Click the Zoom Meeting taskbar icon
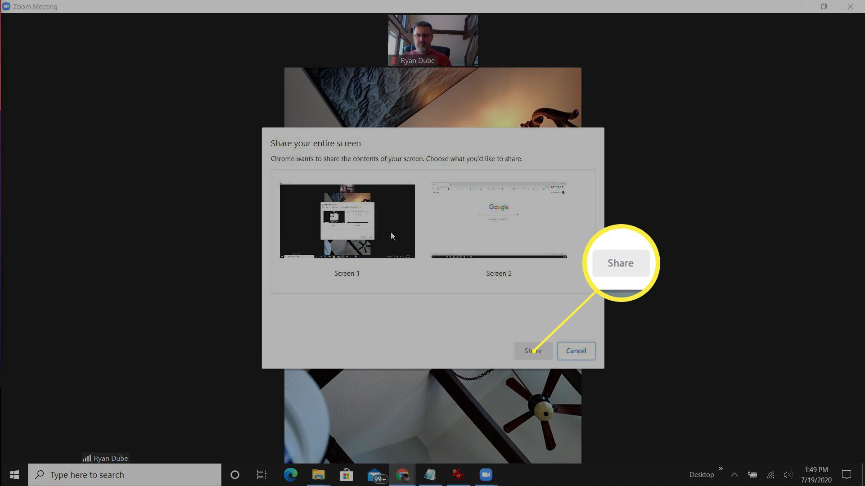This screenshot has width=865, height=486. click(x=485, y=474)
